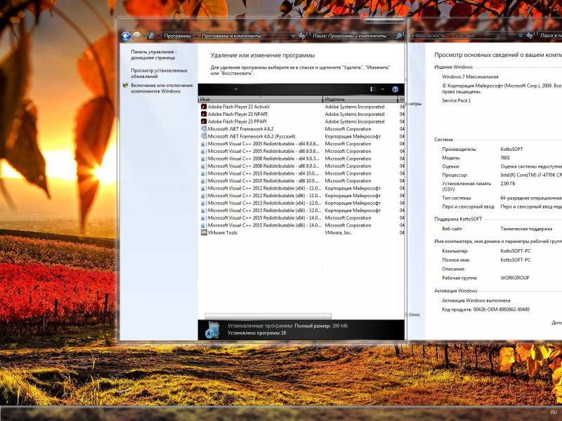Viewport: 562px width, 421px height.
Task: Sort the list by the Имя column
Action: (261, 99)
